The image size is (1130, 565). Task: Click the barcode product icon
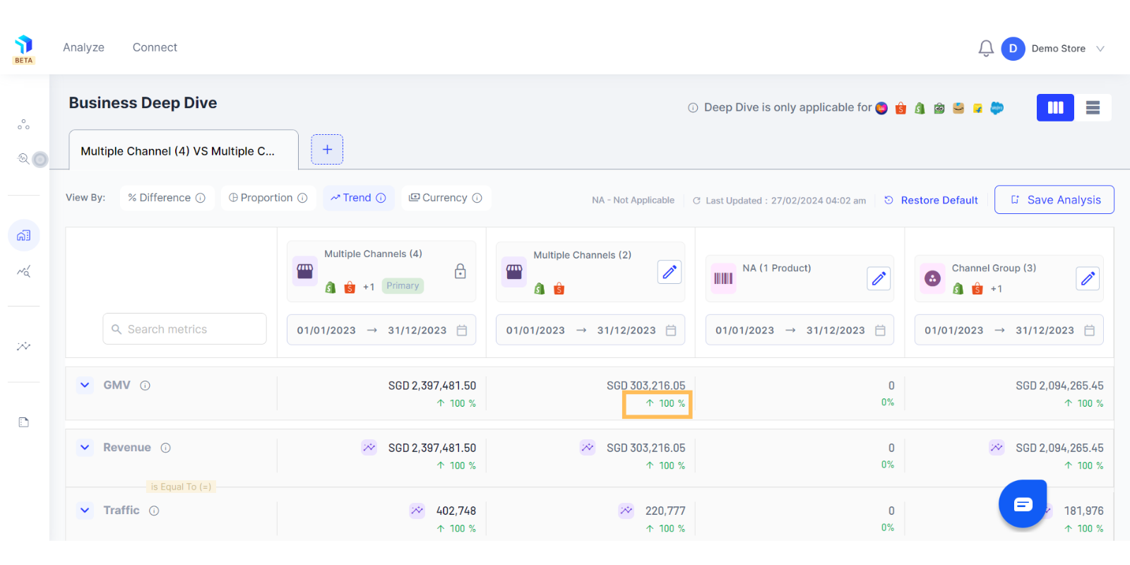pyautogui.click(x=723, y=278)
